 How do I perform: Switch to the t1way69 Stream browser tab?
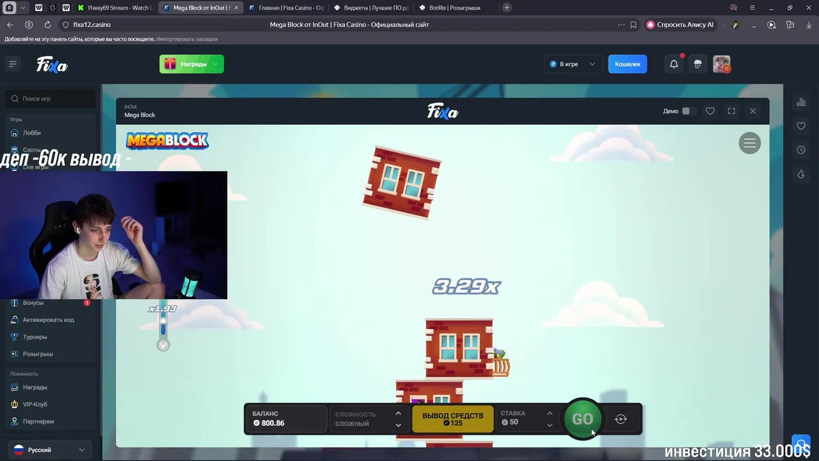pyautogui.click(x=115, y=8)
